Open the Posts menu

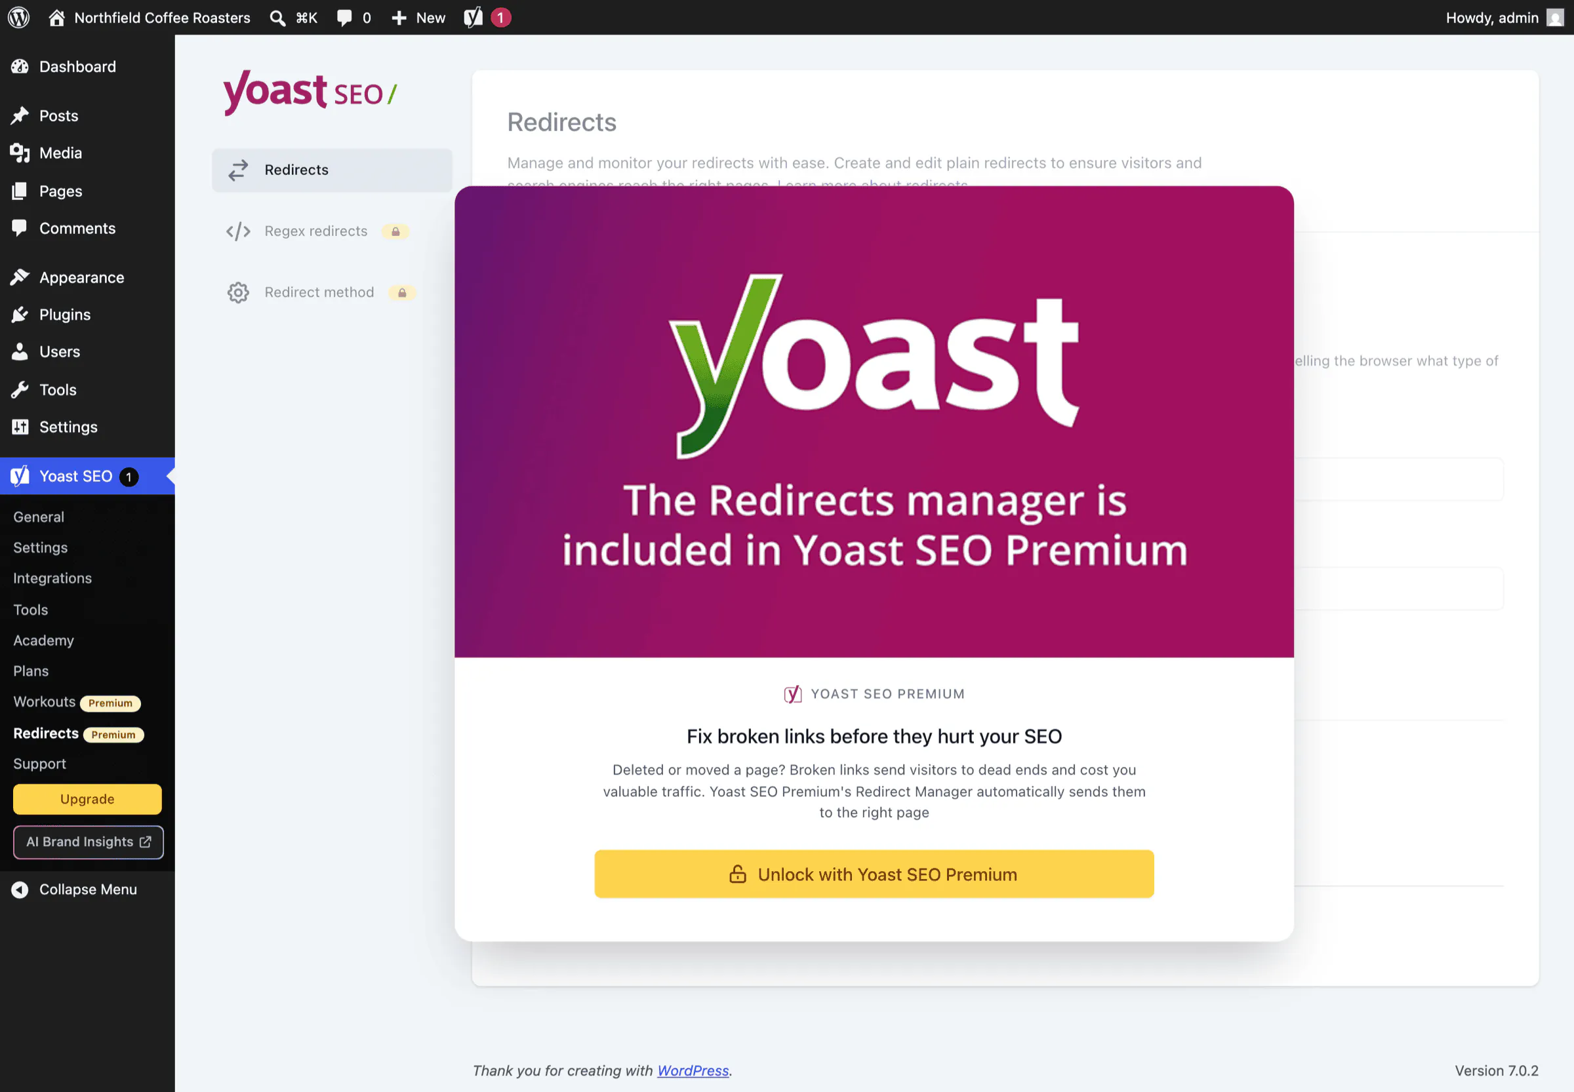tap(88, 115)
